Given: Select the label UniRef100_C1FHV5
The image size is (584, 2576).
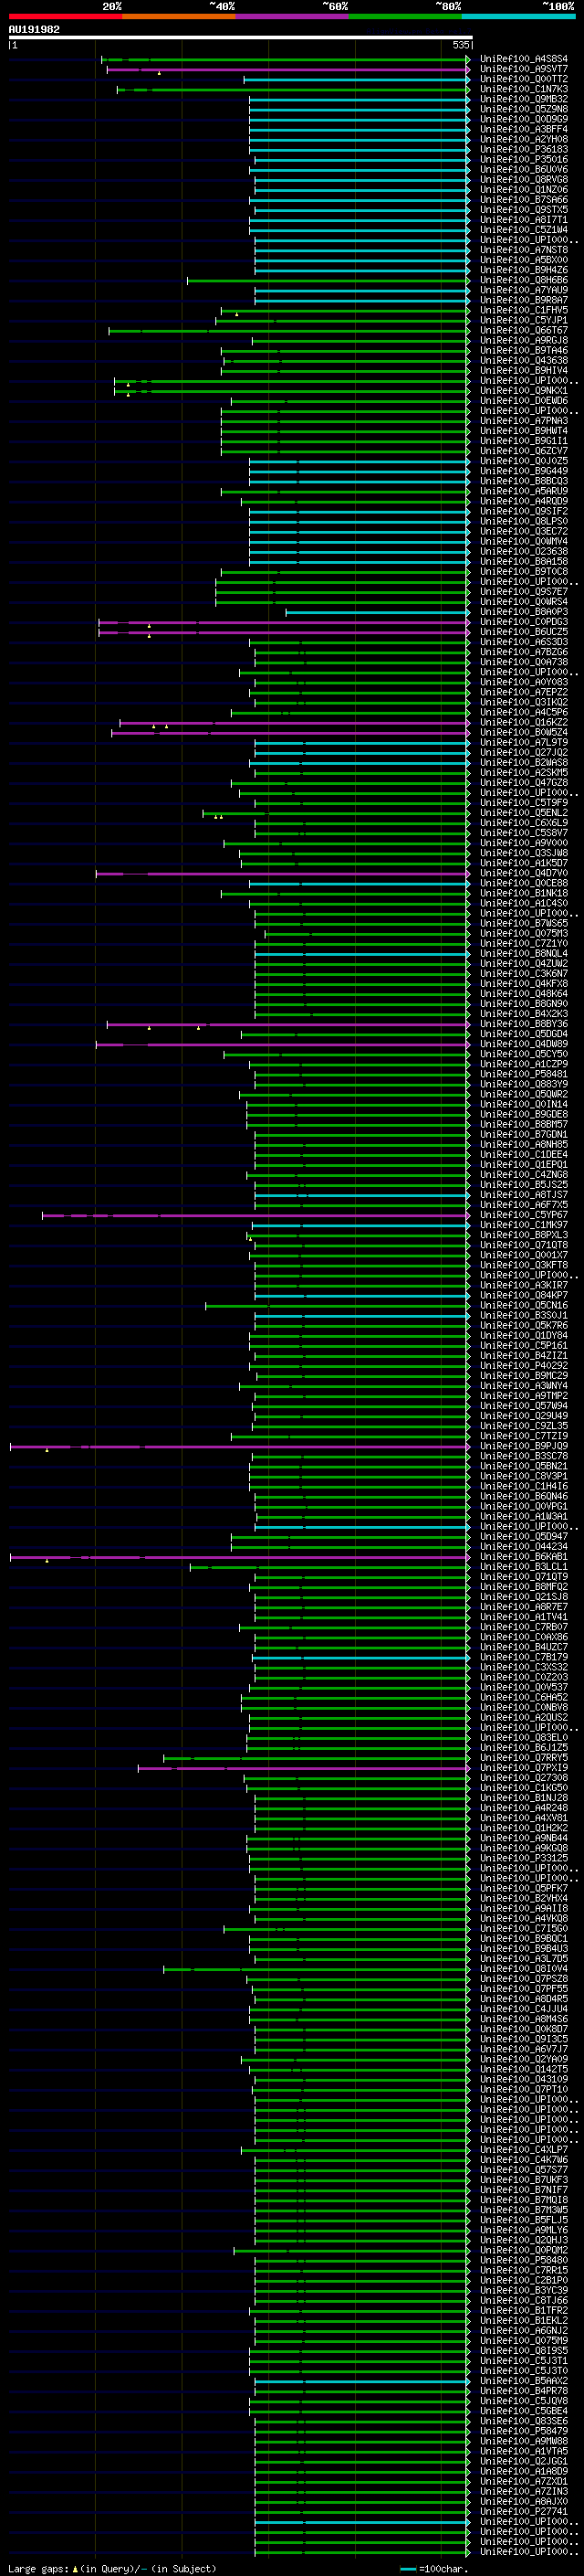Looking at the screenshot, I should point(523,310).
